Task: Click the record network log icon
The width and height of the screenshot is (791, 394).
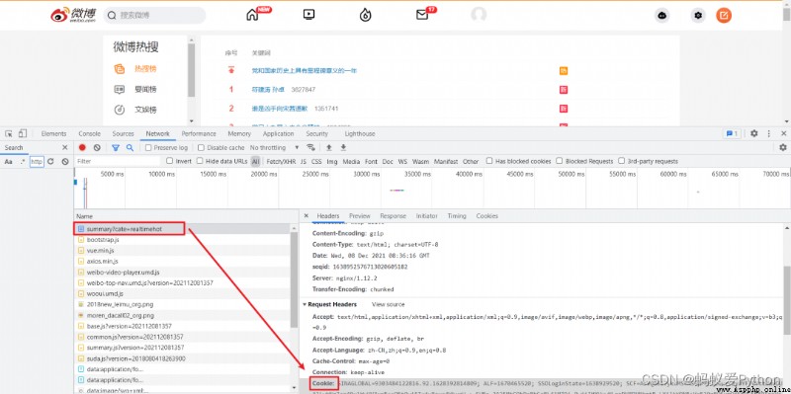Action: click(x=82, y=147)
